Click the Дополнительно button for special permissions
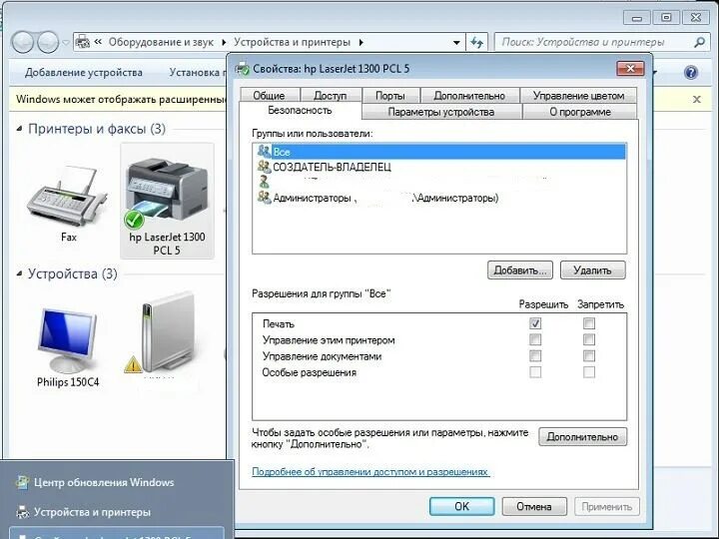 (x=582, y=437)
